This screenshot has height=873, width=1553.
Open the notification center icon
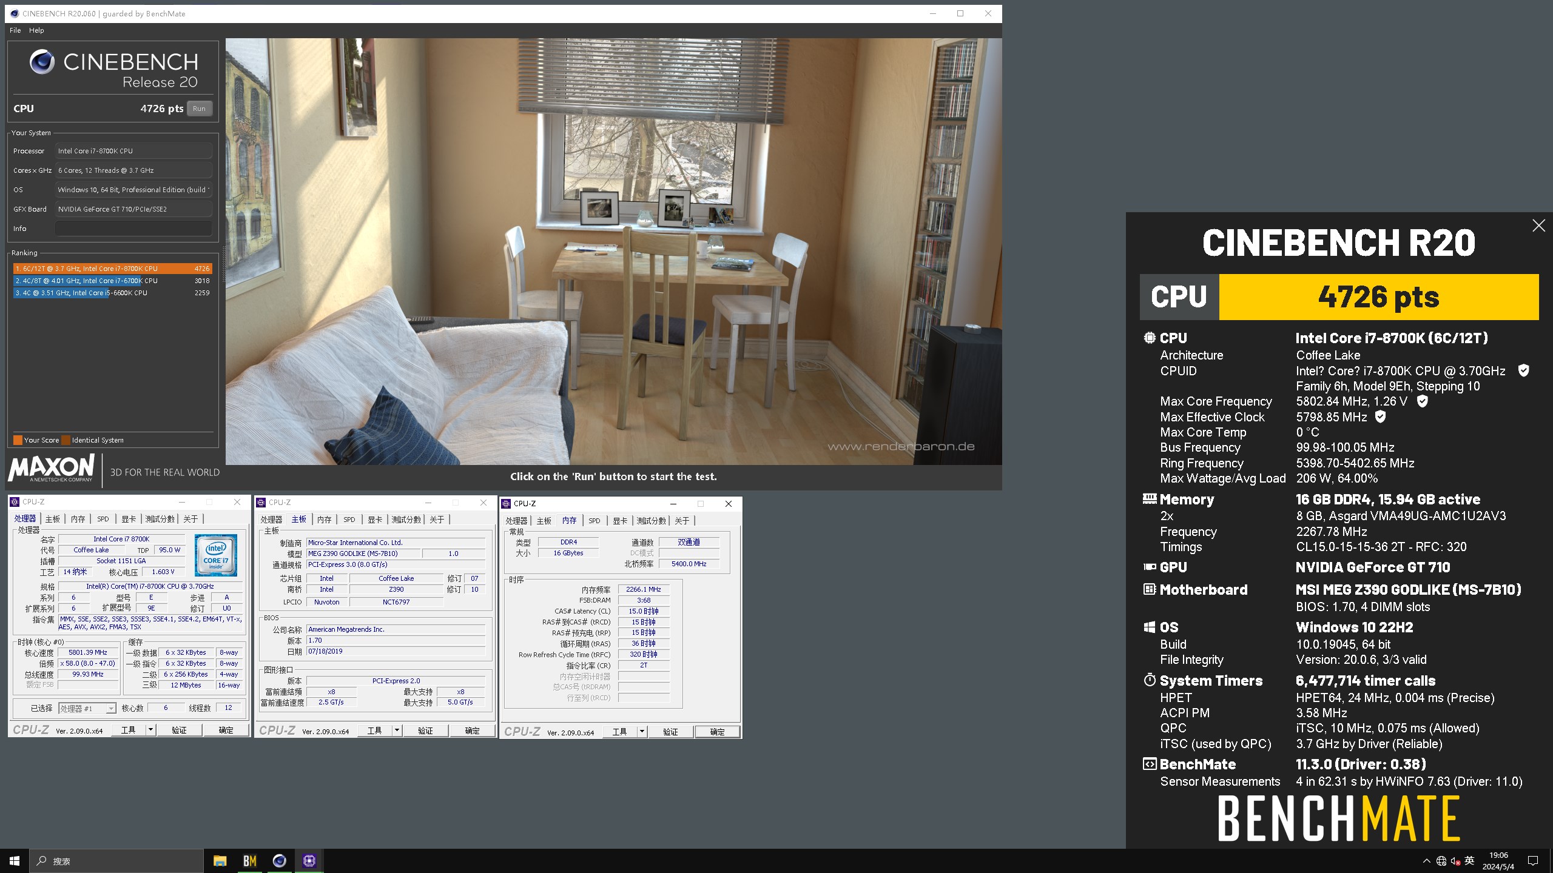[1533, 861]
